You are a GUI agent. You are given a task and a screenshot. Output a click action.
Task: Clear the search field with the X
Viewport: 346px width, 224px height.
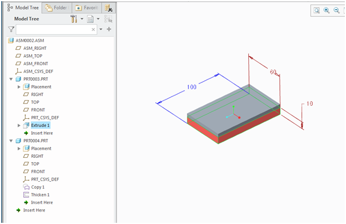pyautogui.click(x=93, y=29)
